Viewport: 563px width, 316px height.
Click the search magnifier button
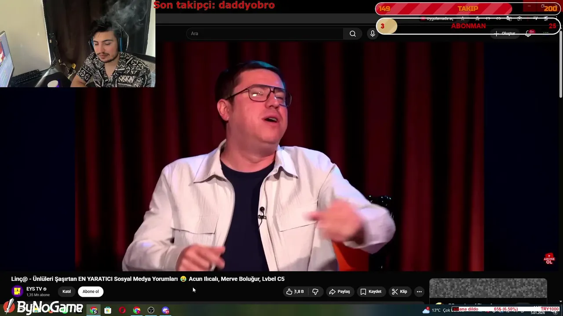(x=352, y=34)
